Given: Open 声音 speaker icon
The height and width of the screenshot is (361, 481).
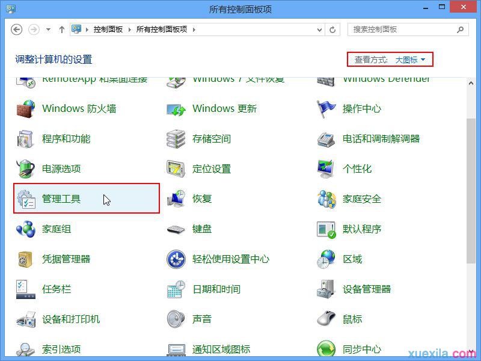Looking at the screenshot, I should click(176, 319).
